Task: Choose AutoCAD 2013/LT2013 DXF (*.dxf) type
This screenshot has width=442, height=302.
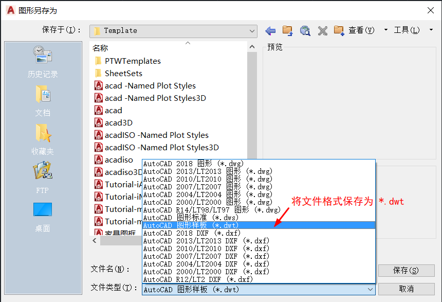Action: pos(259,241)
